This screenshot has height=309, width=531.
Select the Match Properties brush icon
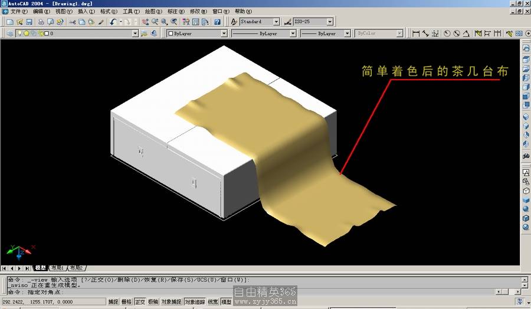tap(101, 22)
